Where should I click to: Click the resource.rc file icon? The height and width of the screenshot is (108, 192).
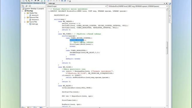30,19
